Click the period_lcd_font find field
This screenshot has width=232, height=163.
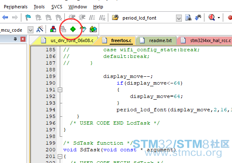click(x=149, y=18)
